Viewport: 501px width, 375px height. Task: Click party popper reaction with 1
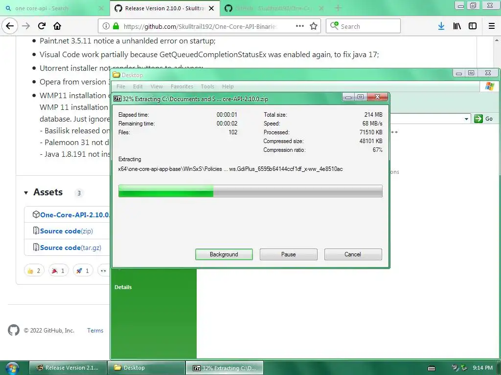tap(59, 271)
